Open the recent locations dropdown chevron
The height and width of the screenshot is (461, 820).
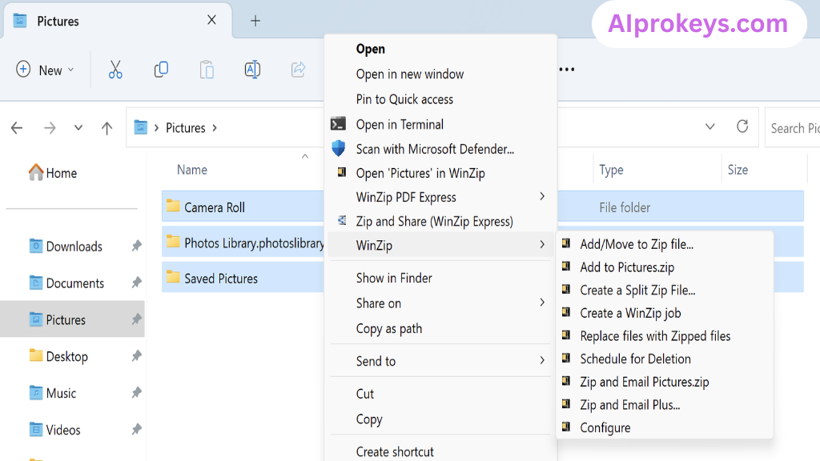(x=78, y=127)
